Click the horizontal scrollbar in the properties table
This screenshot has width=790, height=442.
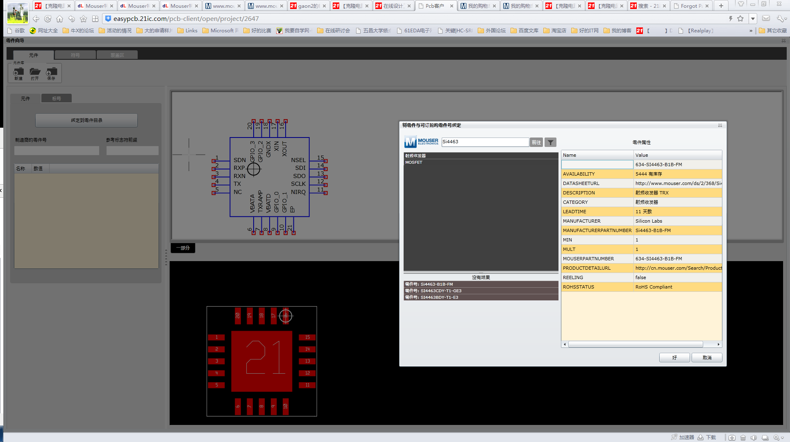pyautogui.click(x=636, y=345)
